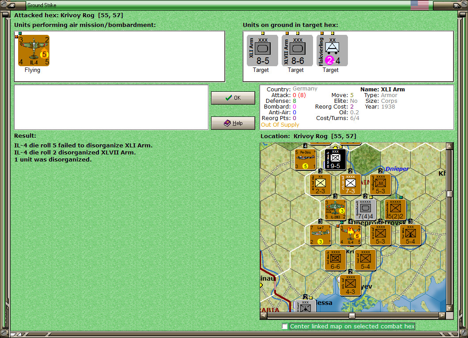
Task: Click the 'Name: XLI Arm' label
Action: coord(382,89)
